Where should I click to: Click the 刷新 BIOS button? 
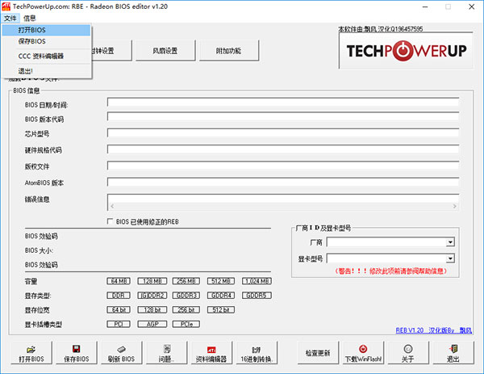[119, 353]
